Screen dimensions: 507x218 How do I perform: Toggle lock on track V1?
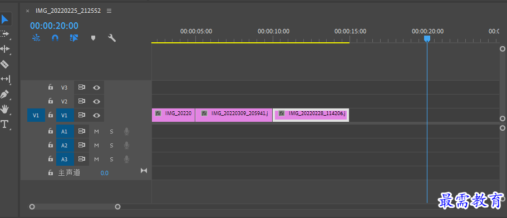pyautogui.click(x=51, y=115)
